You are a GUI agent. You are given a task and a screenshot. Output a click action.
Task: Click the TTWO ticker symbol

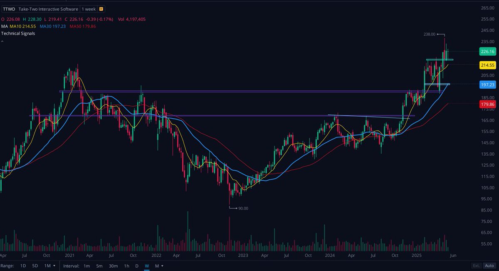pyautogui.click(x=9, y=9)
